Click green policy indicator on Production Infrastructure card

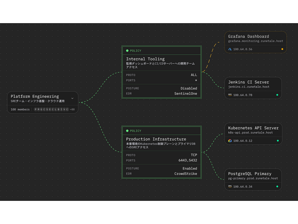[127, 131]
